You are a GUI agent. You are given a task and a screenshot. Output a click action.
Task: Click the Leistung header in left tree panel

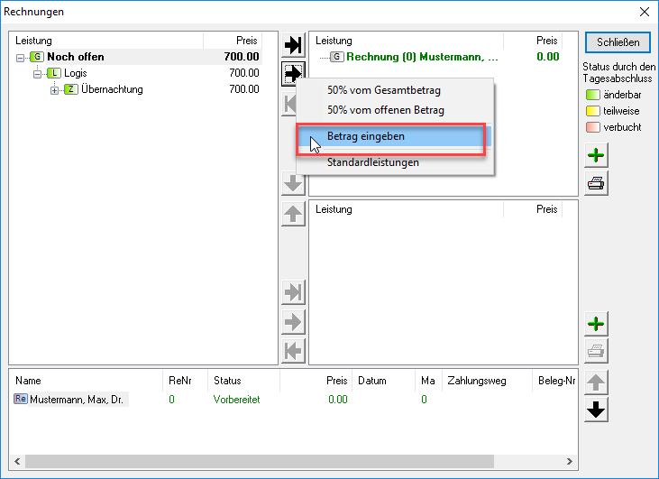pos(107,41)
